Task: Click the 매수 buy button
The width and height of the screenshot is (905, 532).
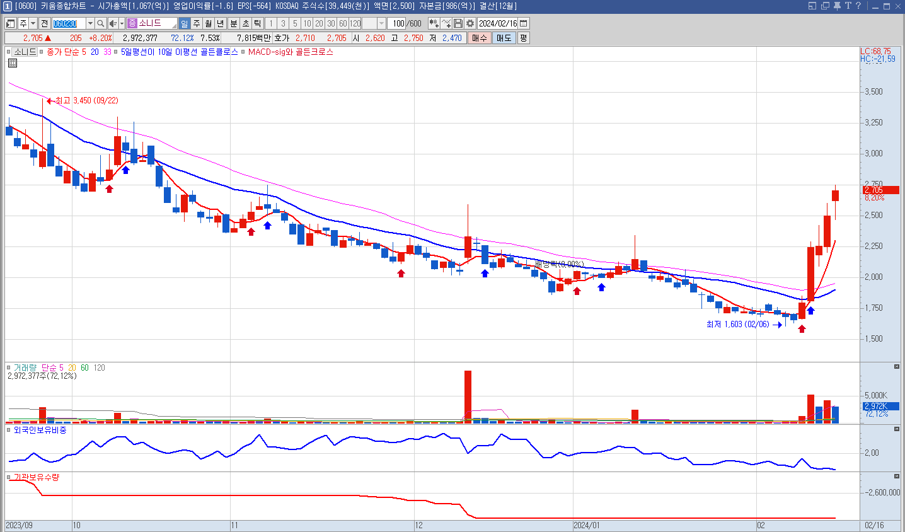Action: click(x=480, y=38)
